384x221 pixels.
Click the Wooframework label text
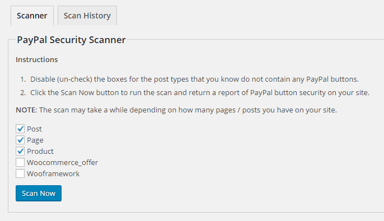[x=53, y=174]
